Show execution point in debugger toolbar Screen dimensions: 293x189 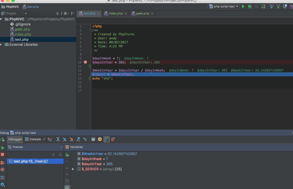(x=50, y=139)
